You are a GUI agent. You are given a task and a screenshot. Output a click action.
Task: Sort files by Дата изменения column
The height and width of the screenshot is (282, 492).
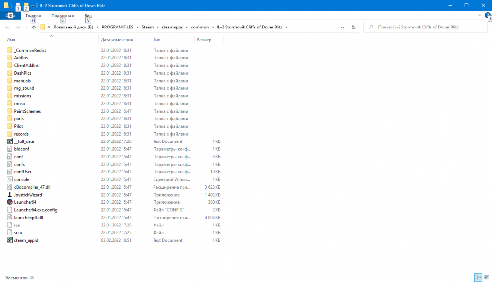[117, 40]
